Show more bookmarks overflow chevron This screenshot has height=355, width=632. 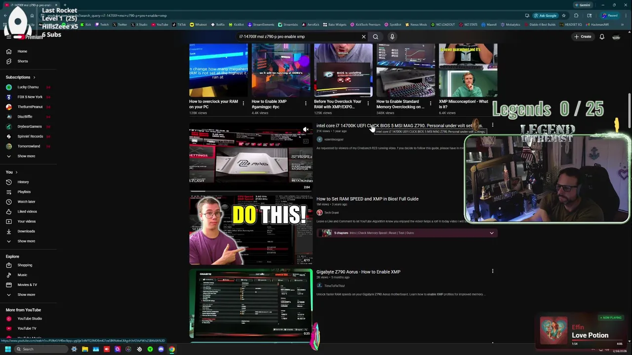pos(623,25)
